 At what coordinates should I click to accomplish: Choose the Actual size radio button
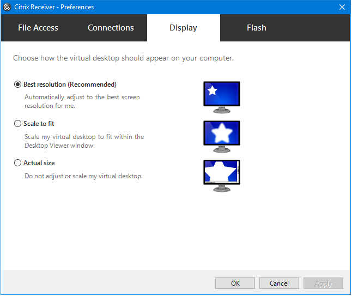point(17,163)
